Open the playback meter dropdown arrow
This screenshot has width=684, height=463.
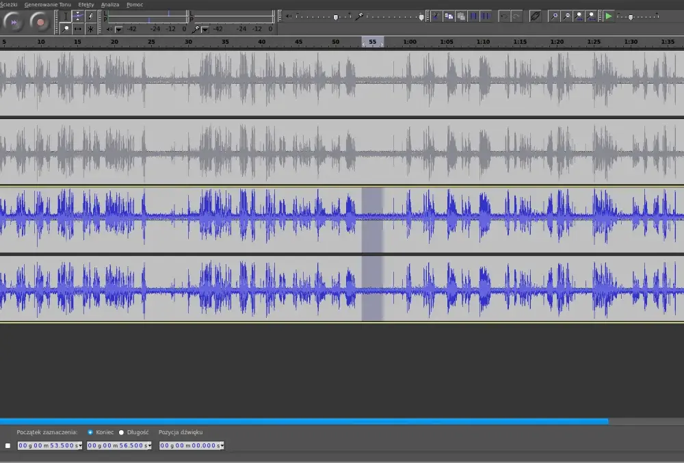pos(118,29)
